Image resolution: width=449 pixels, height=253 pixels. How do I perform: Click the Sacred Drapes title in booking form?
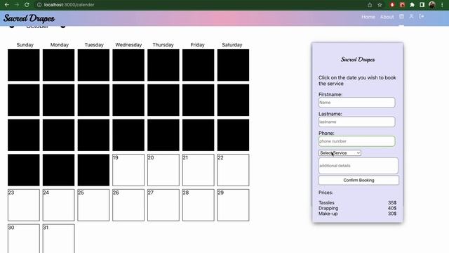(358, 59)
